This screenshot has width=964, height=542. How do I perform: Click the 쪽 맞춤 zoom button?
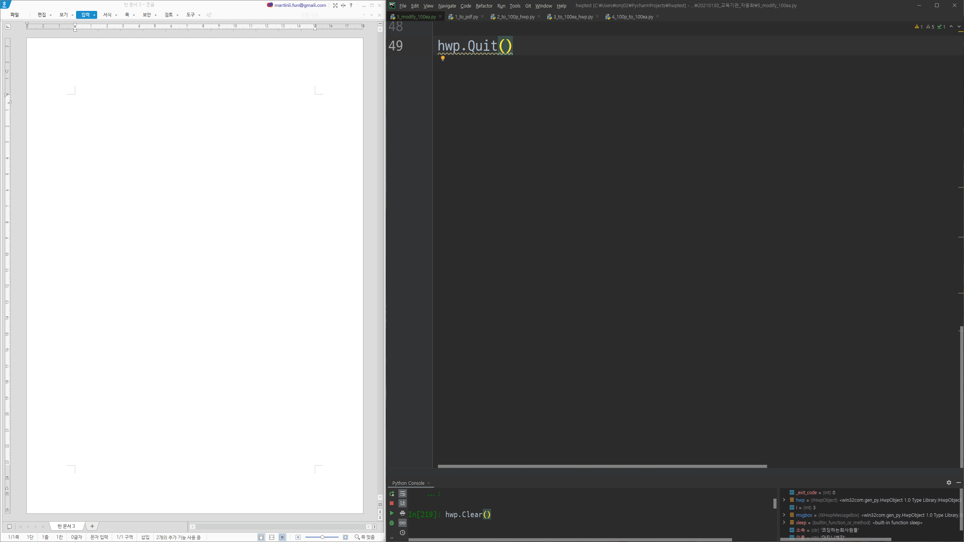(365, 537)
